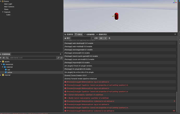Click the assets database icon
Viewport: 180px width, 114px height.
[x=3, y=62]
